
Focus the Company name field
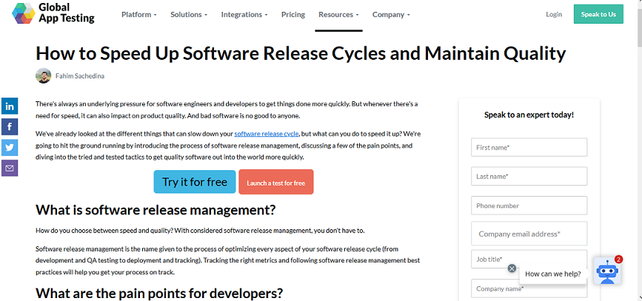click(x=529, y=288)
